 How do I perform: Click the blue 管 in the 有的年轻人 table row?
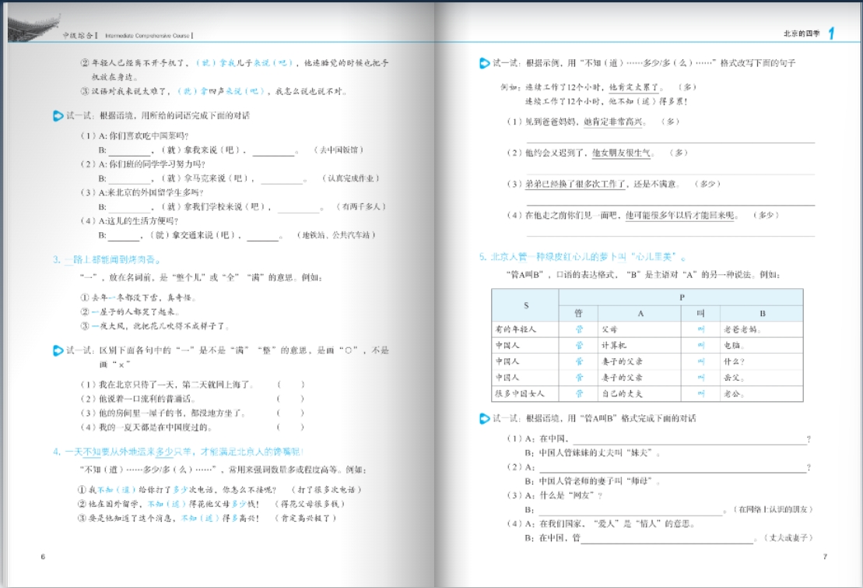point(578,329)
